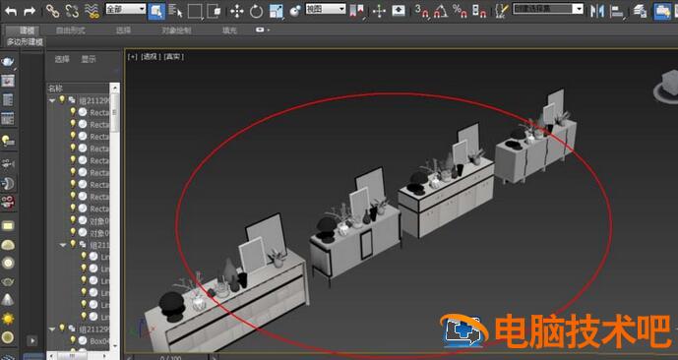This screenshot has width=678, height=360.
Task: Activate the Select and Place sphere icon
Action: click(295, 11)
